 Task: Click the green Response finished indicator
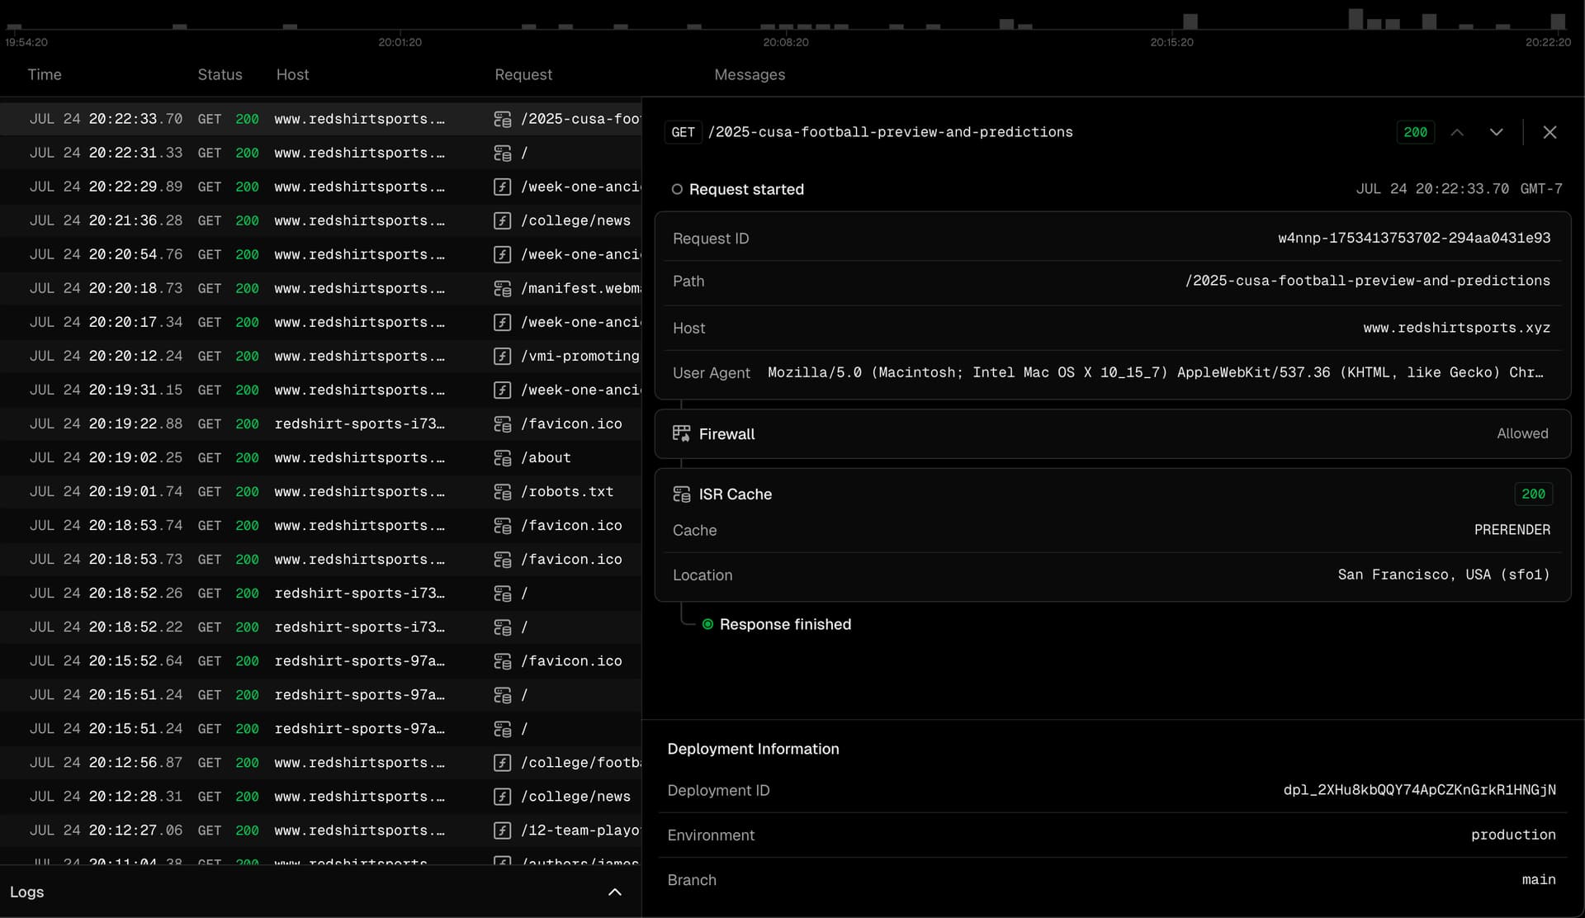[x=707, y=624]
